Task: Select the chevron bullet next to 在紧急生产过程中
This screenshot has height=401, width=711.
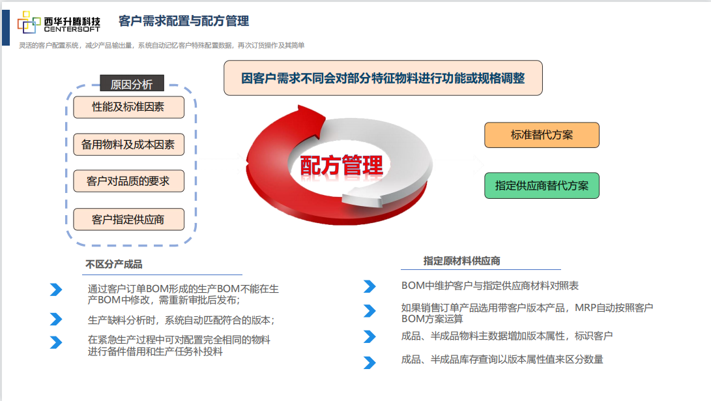Action: pyautogui.click(x=56, y=342)
